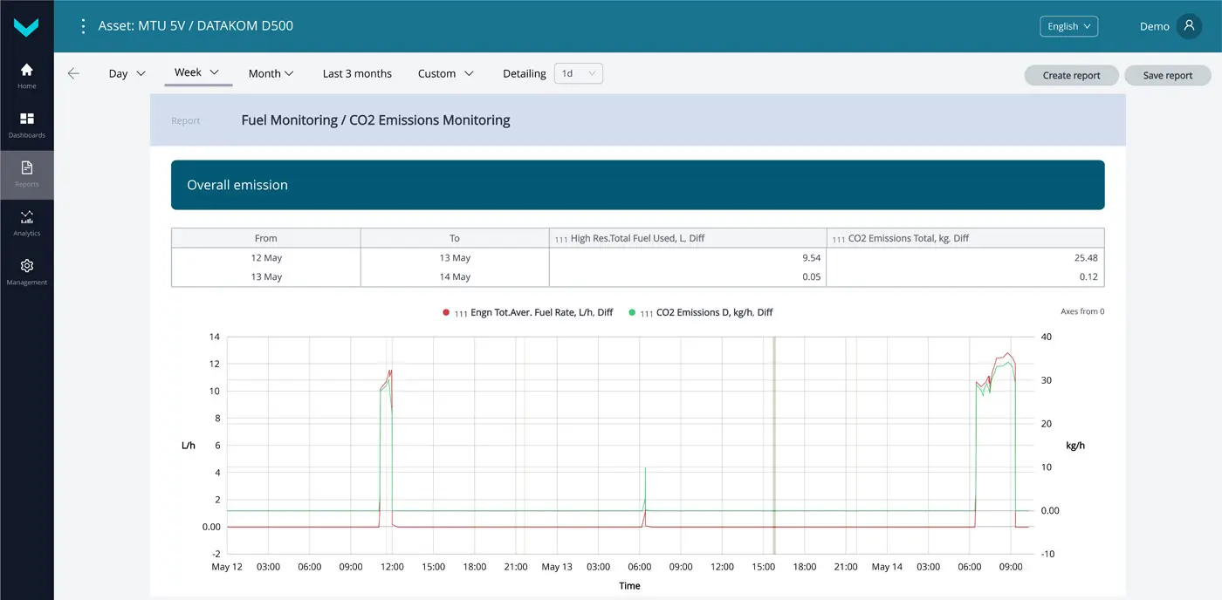Click the vertical dots menu beside the asset name
This screenshot has width=1222, height=600.
coord(83,25)
